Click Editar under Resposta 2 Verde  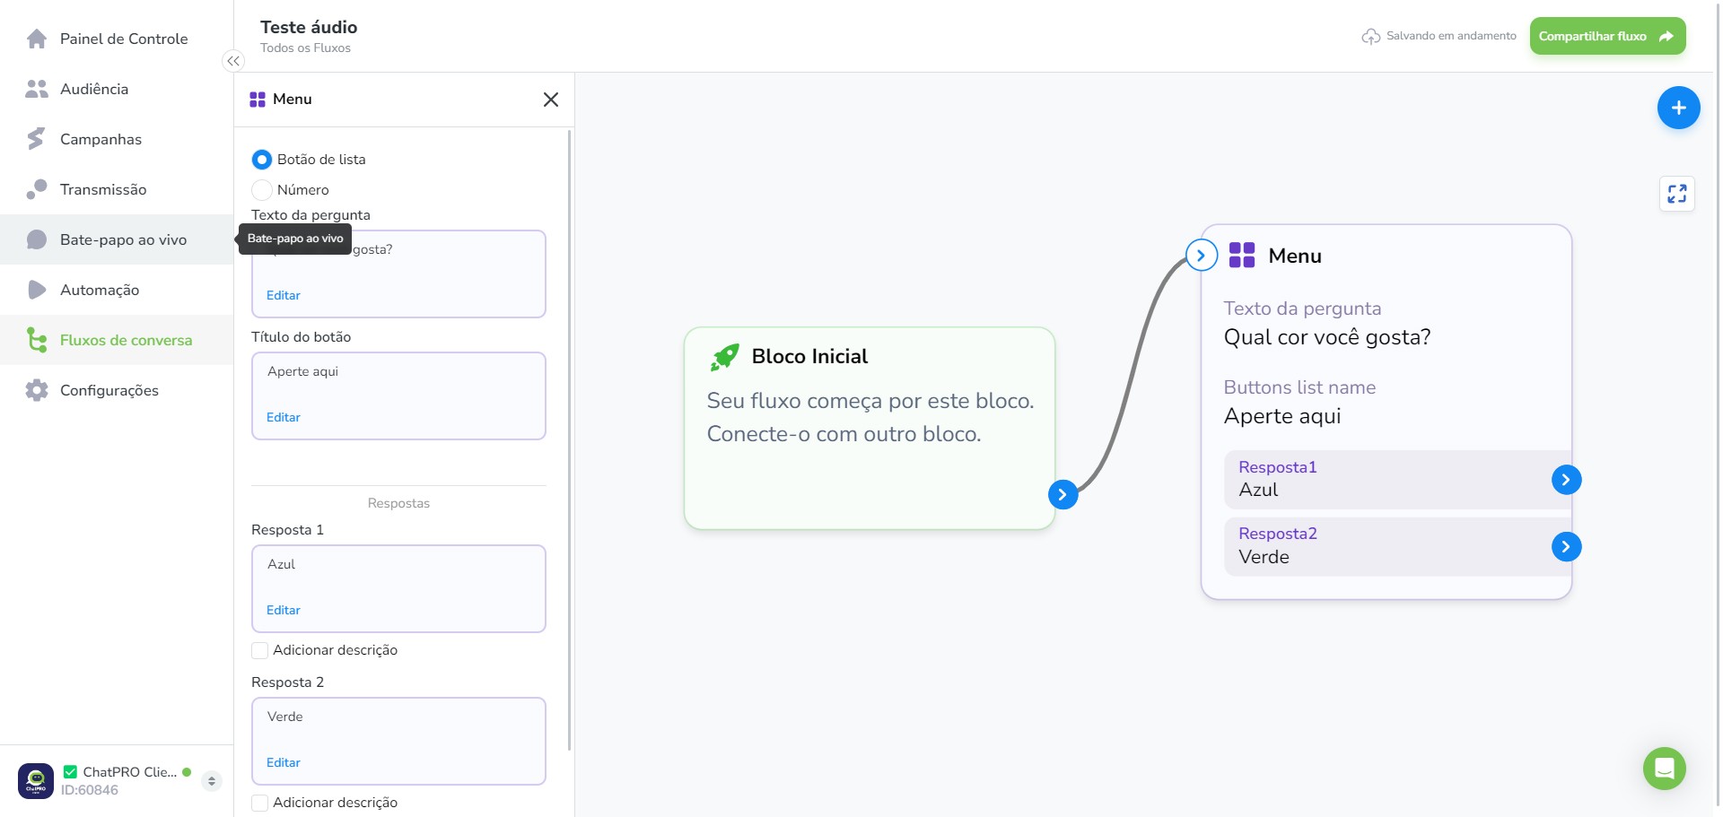pos(284,763)
